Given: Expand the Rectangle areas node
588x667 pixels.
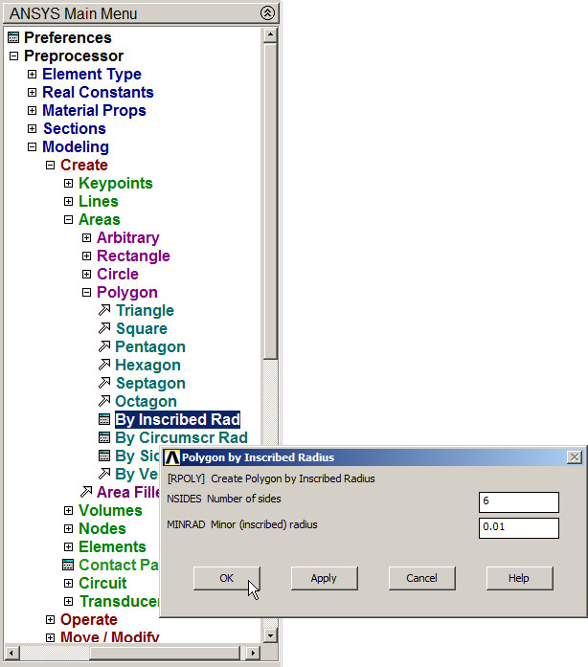Looking at the screenshot, I should coord(87,256).
